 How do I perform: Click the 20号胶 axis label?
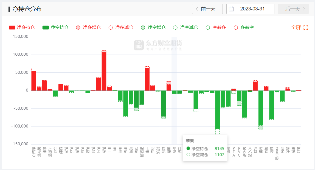pyautogui.click(x=277, y=154)
